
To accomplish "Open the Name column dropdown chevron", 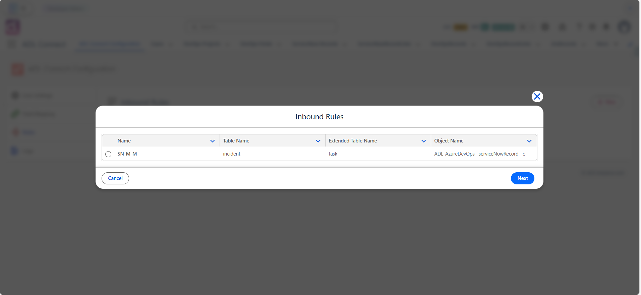I will click(x=213, y=141).
